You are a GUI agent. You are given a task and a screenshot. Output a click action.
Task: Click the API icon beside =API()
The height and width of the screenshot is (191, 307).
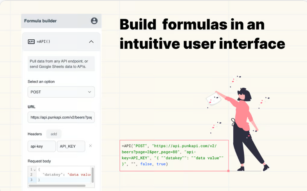click(x=31, y=42)
